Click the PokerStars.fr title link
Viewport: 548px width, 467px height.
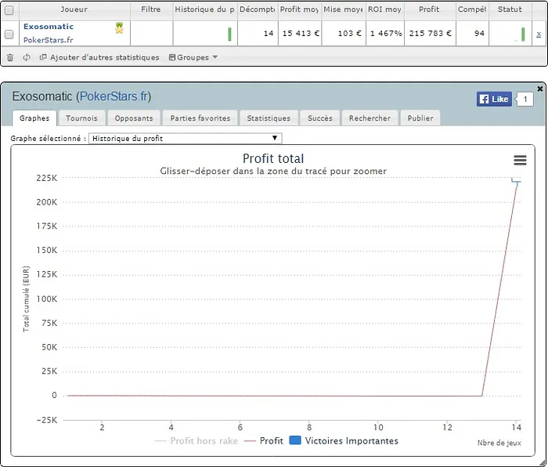(114, 97)
